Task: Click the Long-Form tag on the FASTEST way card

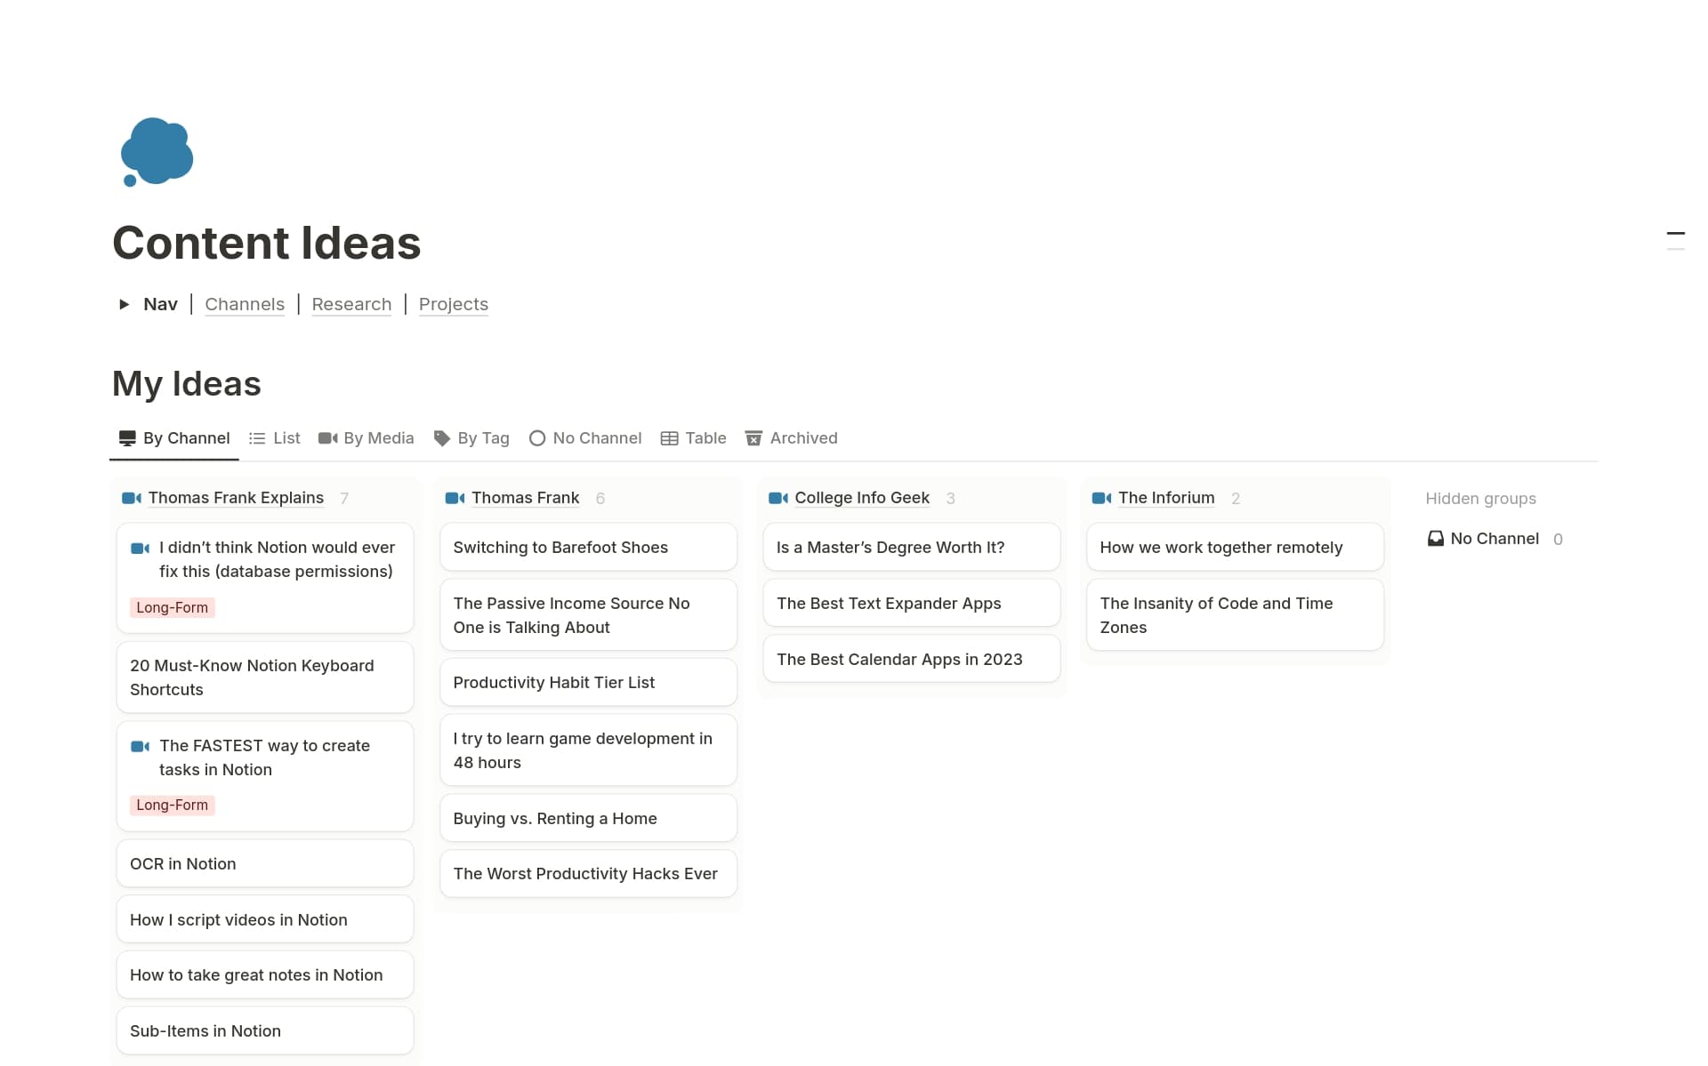Action: click(172, 805)
